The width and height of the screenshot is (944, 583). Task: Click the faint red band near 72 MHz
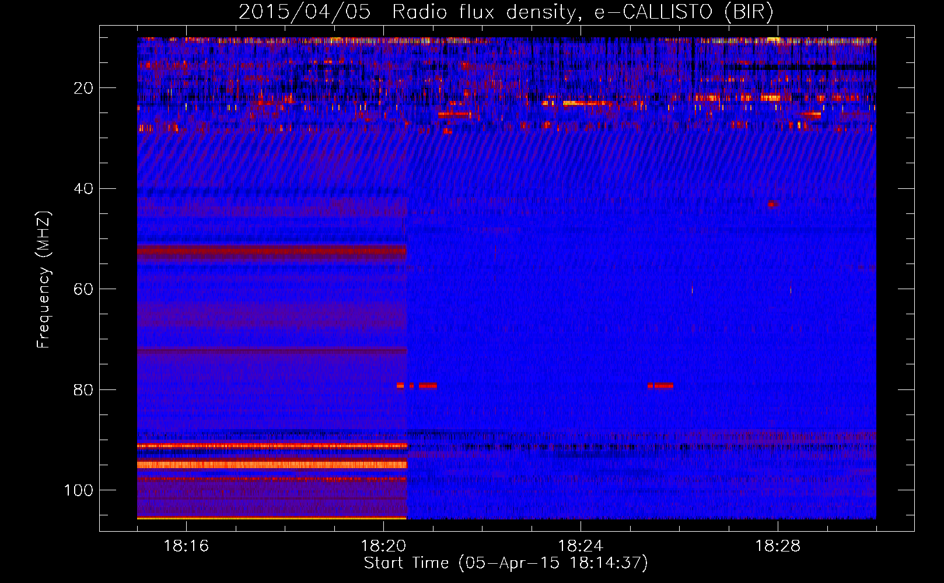tap(271, 351)
